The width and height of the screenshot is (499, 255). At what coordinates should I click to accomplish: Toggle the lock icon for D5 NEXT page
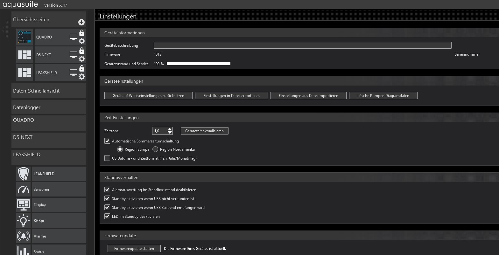(x=82, y=51)
